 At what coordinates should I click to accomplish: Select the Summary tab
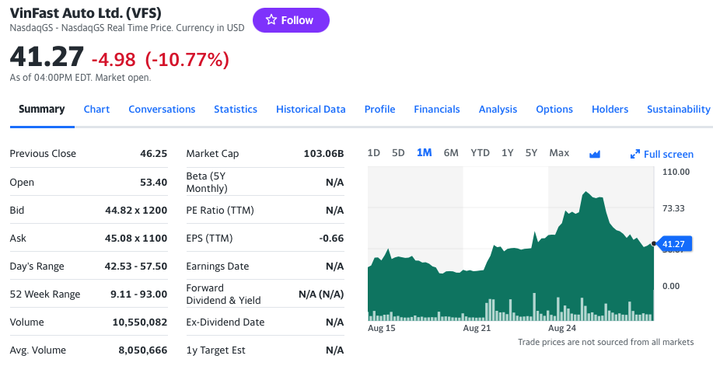coord(42,109)
